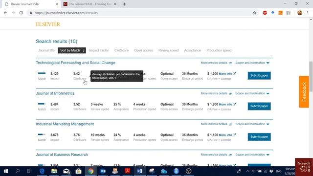
Task: Open the Windows Start menu
Action: (5, 171)
